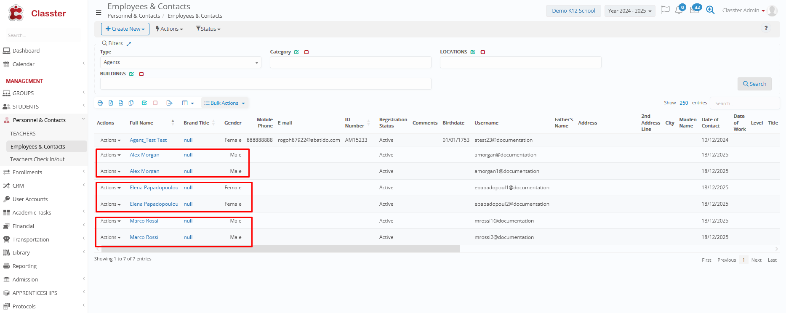Viewport: 786px width, 313px height.
Task: Click the copy table icon
Action: (131, 103)
